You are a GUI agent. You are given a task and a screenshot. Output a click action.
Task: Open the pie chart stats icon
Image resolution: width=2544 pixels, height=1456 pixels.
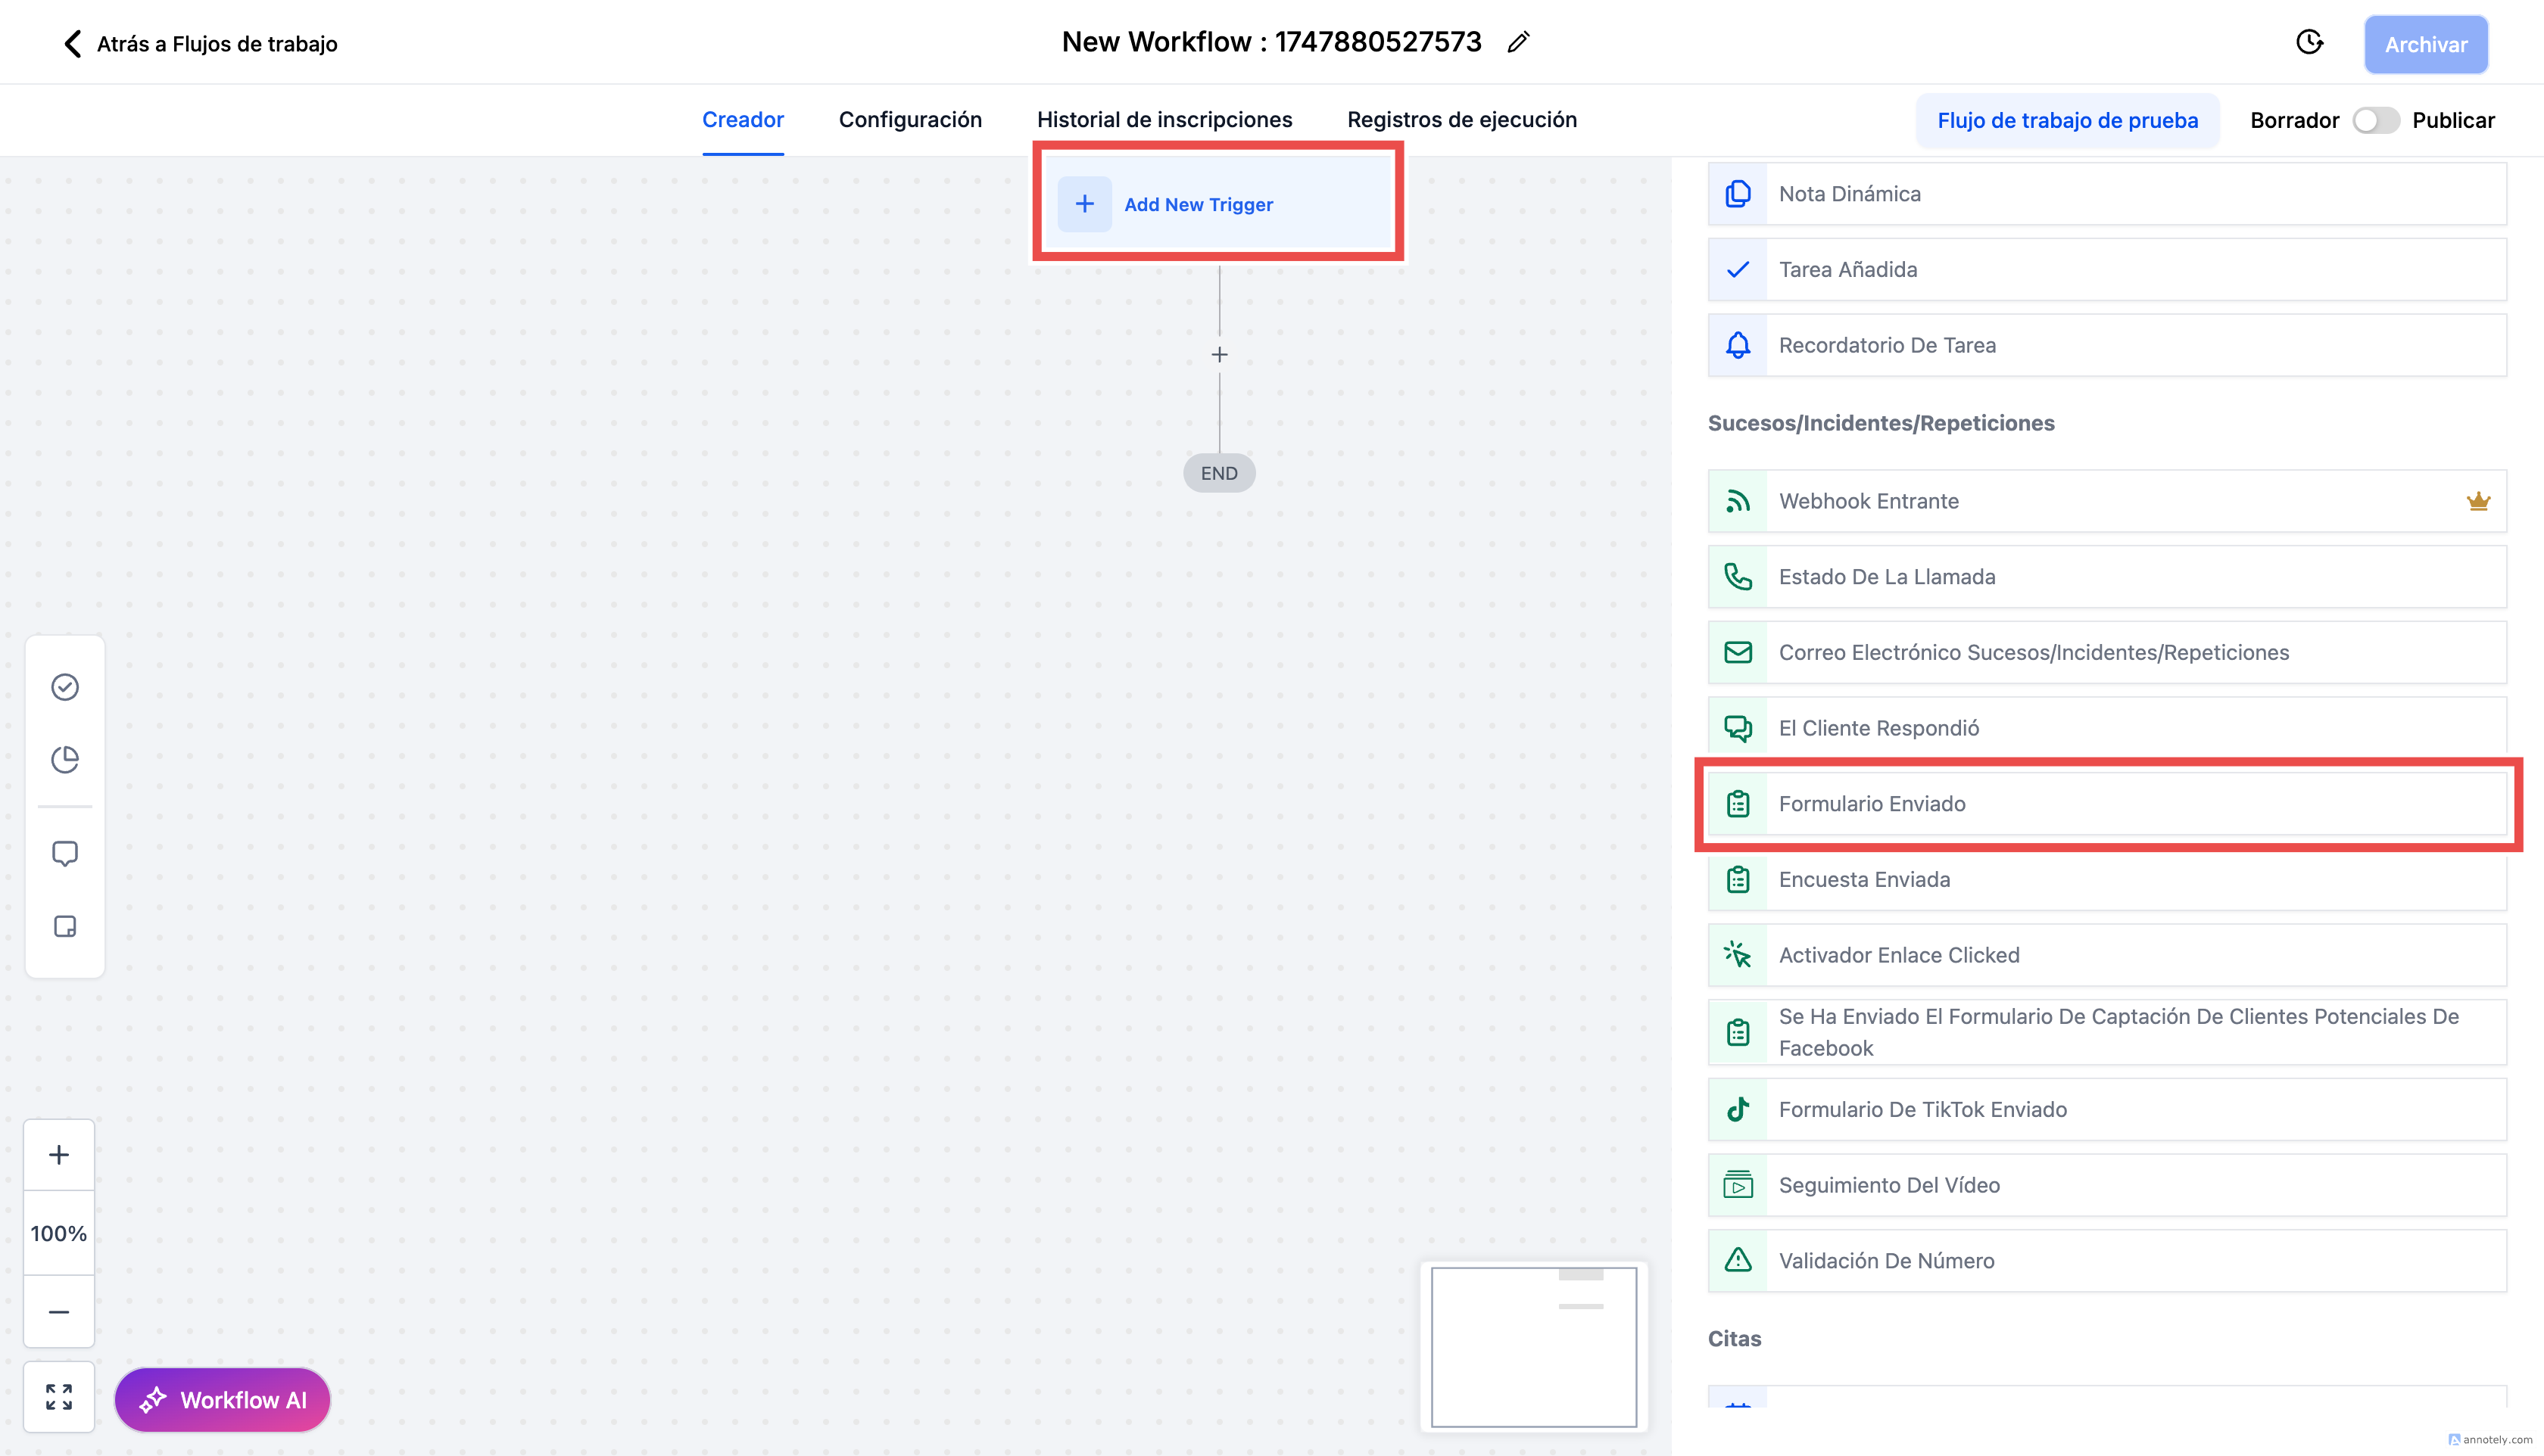coord(65,760)
